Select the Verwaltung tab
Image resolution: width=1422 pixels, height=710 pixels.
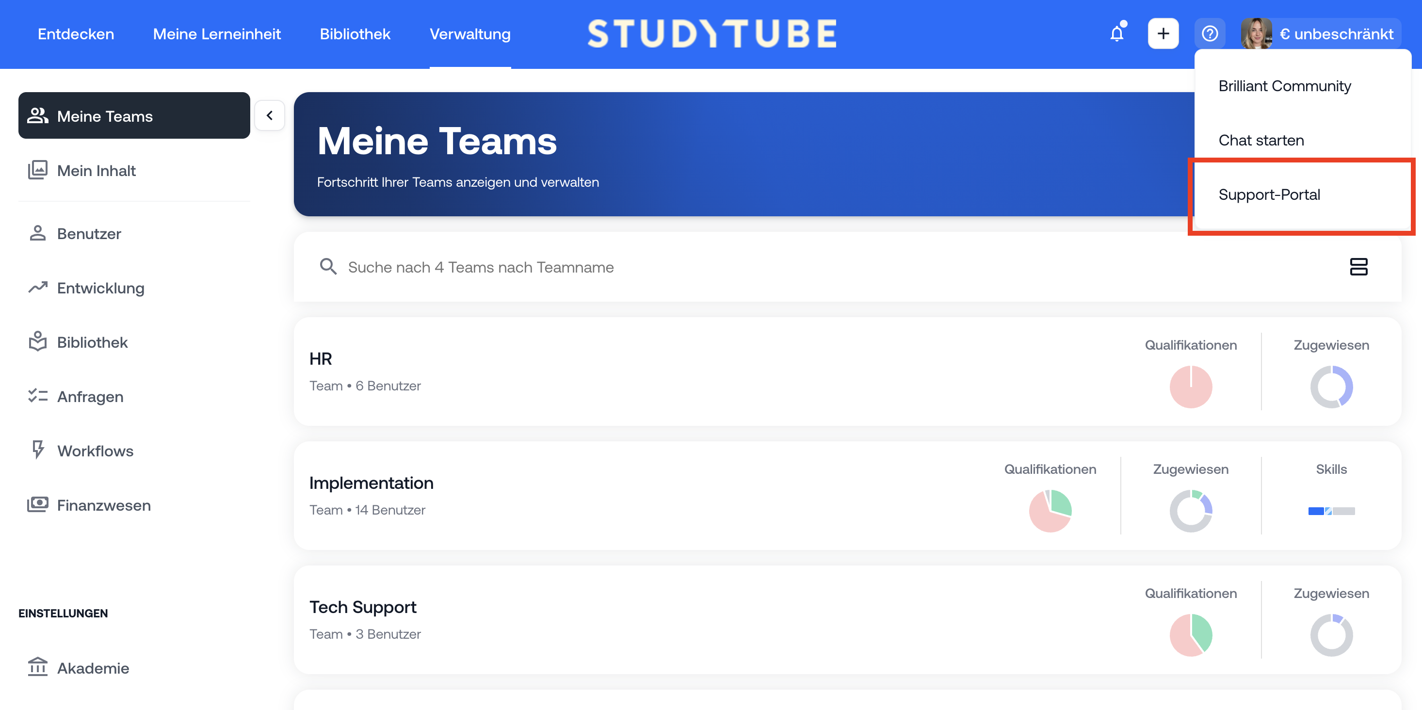[470, 33]
